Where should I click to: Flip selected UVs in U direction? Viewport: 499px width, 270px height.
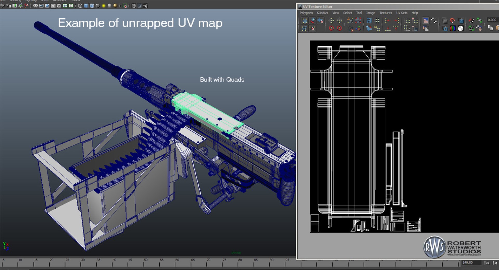[x=331, y=20]
